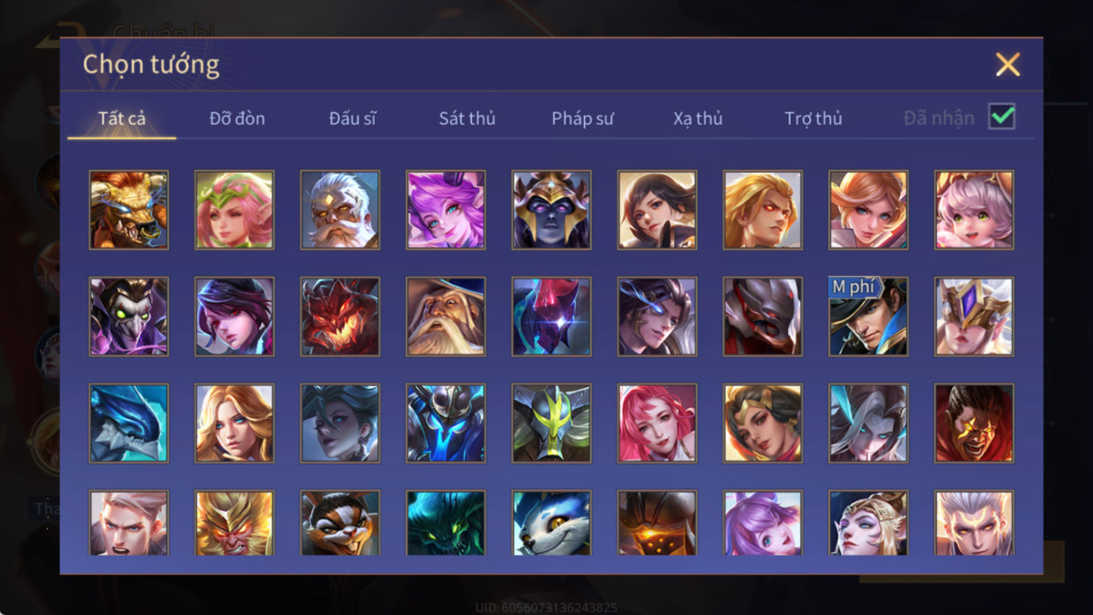This screenshot has width=1093, height=615.
Task: Choose the blue shark-like creature hero
Action: tap(129, 424)
